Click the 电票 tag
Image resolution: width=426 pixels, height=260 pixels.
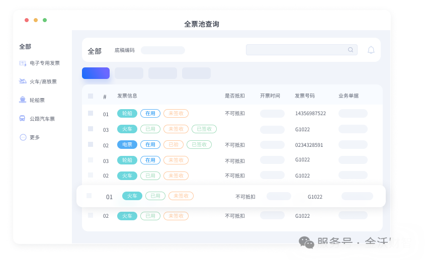[127, 144]
